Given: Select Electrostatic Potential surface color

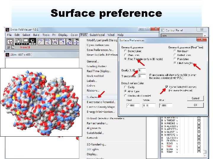Looking at the screenshot, I should (x=125, y=96).
